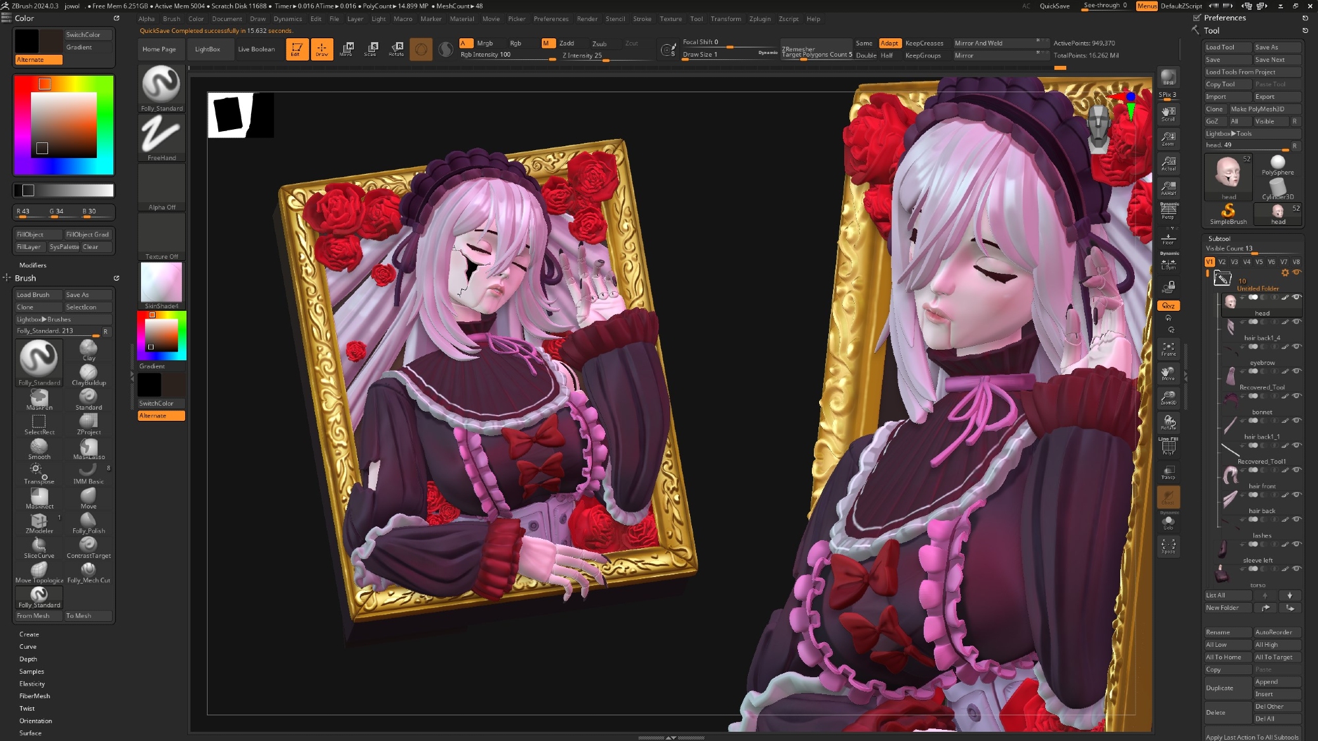Select the Scale tool in toolbar

coord(370,49)
